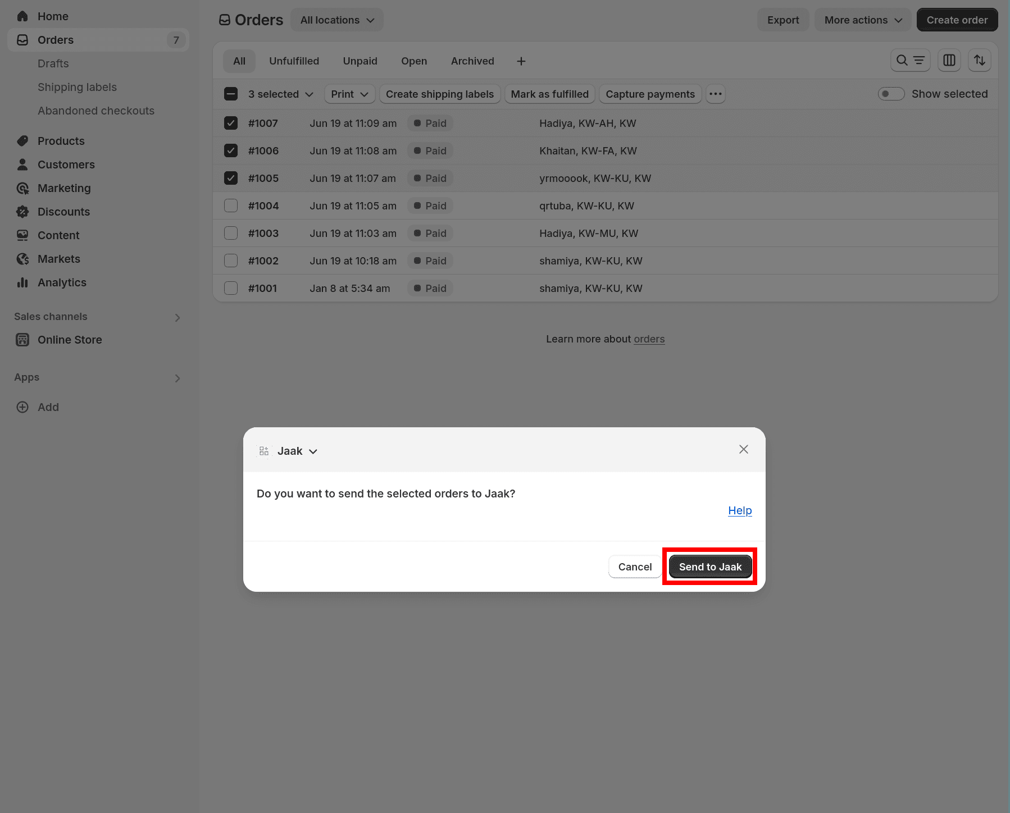
Task: Close the Jaak dialog with X
Action: click(x=744, y=449)
